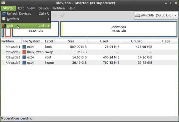179x122 pixels.
Task: Sort by Label column header
Action: point(49,41)
